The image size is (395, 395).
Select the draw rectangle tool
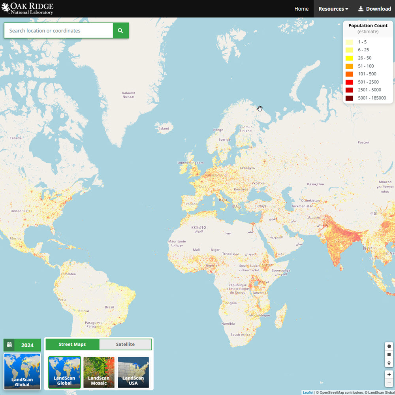pyautogui.click(x=389, y=355)
